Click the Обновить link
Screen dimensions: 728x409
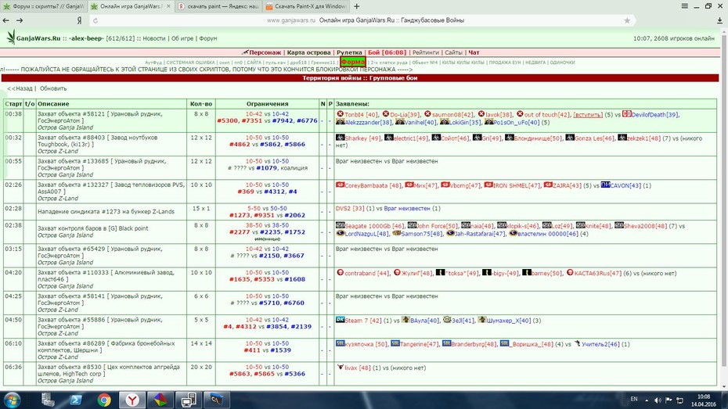tap(53, 88)
